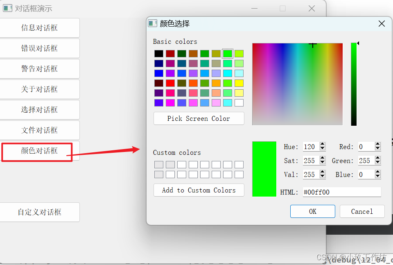Click the Green value input field
The height and width of the screenshot is (265, 393).
(x=366, y=161)
